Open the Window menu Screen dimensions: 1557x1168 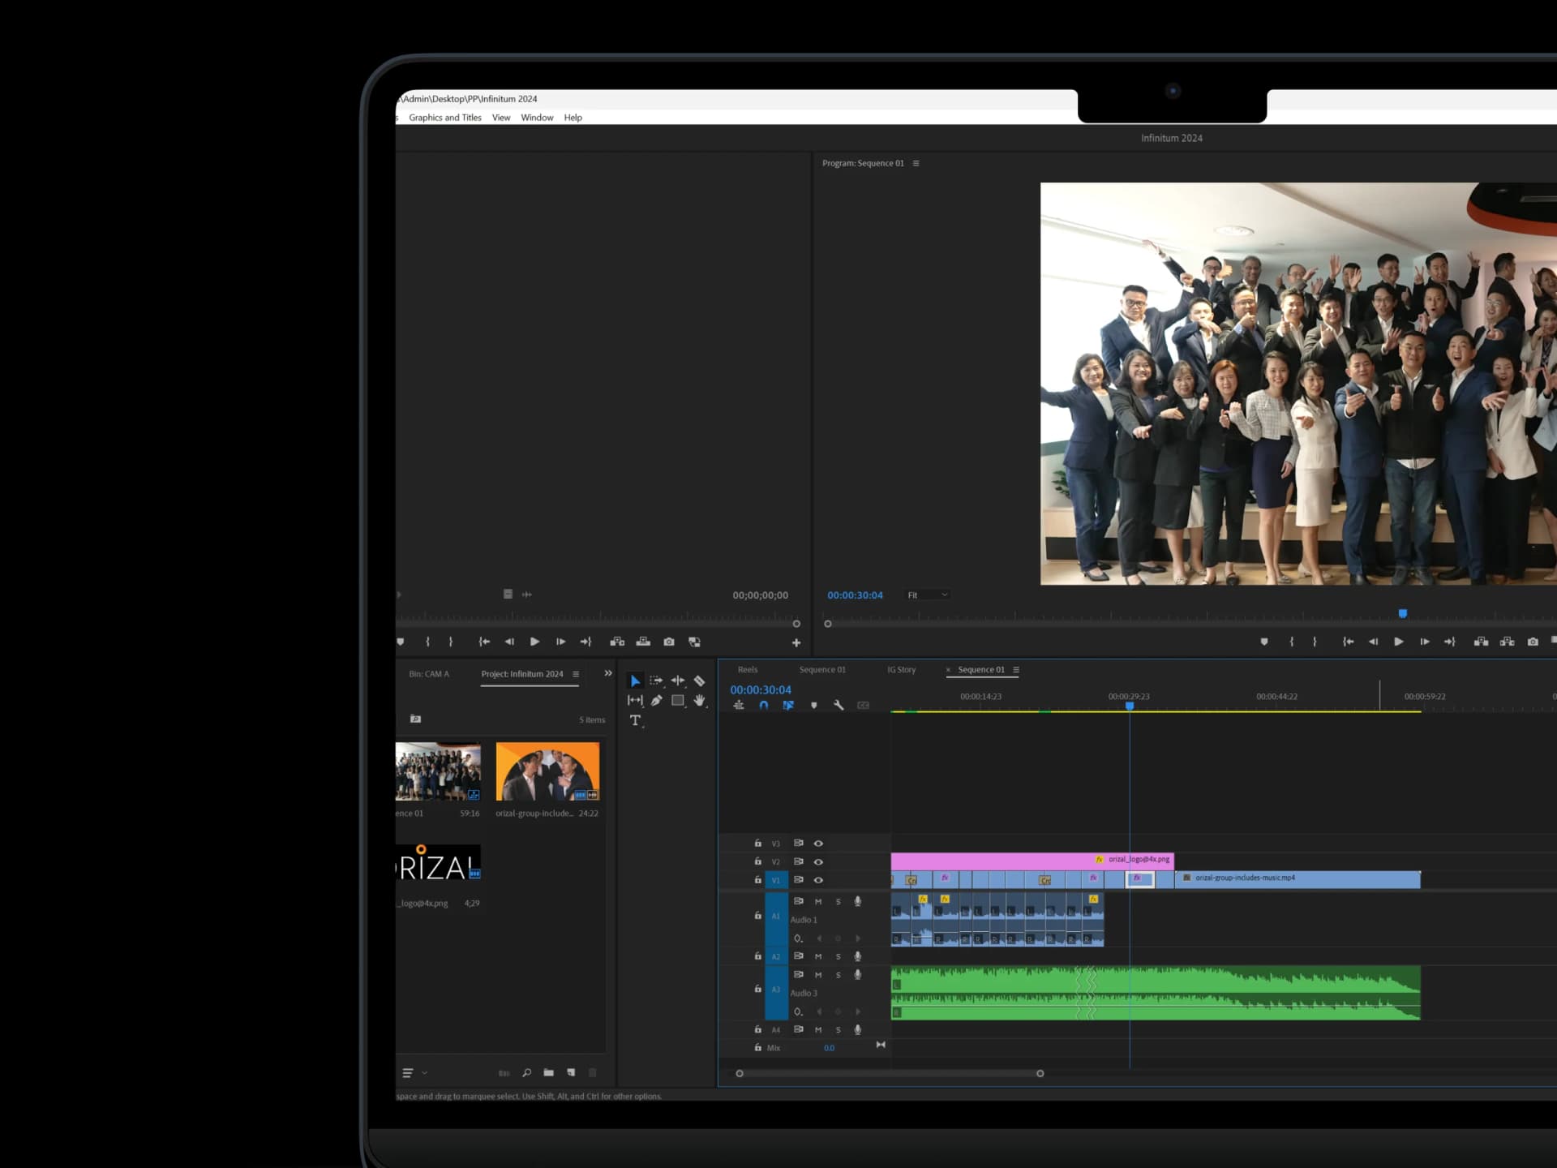click(x=537, y=118)
